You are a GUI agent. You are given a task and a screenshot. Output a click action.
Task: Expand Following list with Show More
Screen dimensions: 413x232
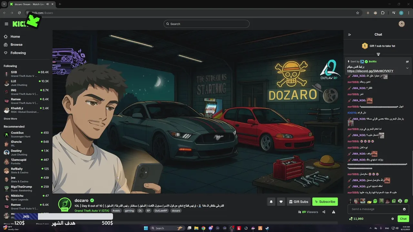pos(10,119)
